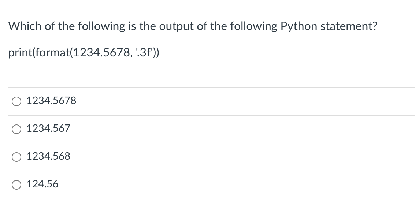The height and width of the screenshot is (205, 419).
Task: Click the answer label text 124.56
Action: point(42,184)
